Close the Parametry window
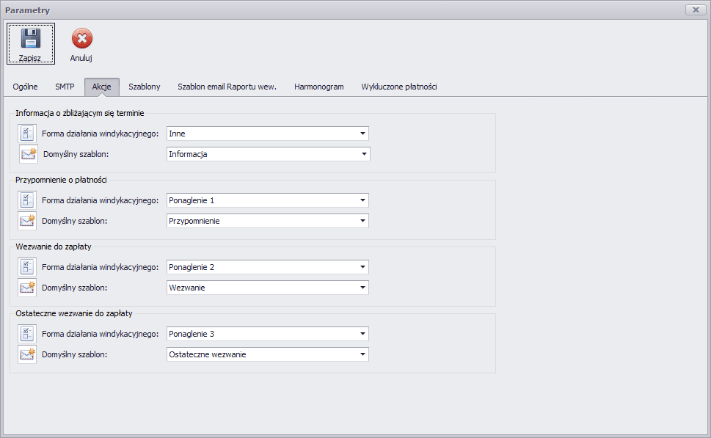 (696, 10)
